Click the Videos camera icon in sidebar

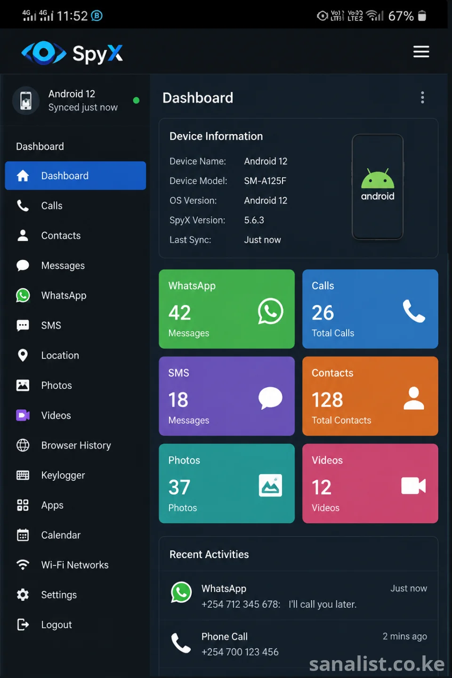(x=23, y=415)
